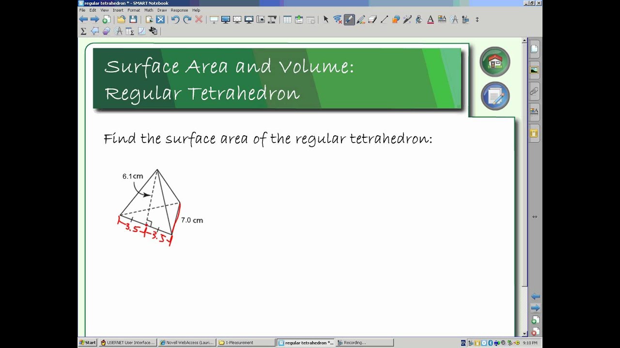Insert a graph table
The image size is (620, 348).
(x=130, y=31)
